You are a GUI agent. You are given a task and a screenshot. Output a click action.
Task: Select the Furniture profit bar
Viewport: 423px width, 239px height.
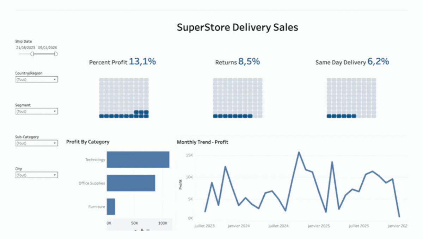point(111,207)
